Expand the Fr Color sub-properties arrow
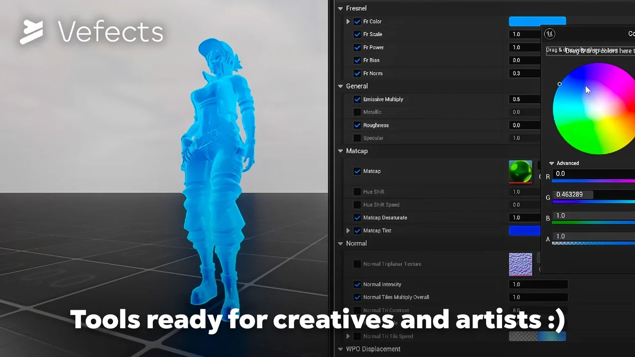 point(348,22)
